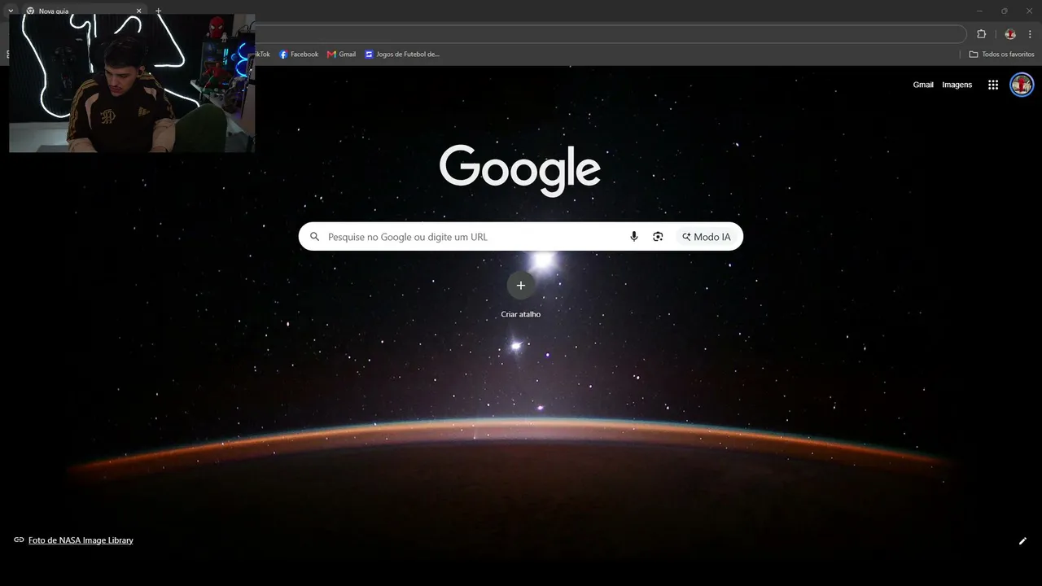Open the Chrome three-dot menu

[1030, 34]
